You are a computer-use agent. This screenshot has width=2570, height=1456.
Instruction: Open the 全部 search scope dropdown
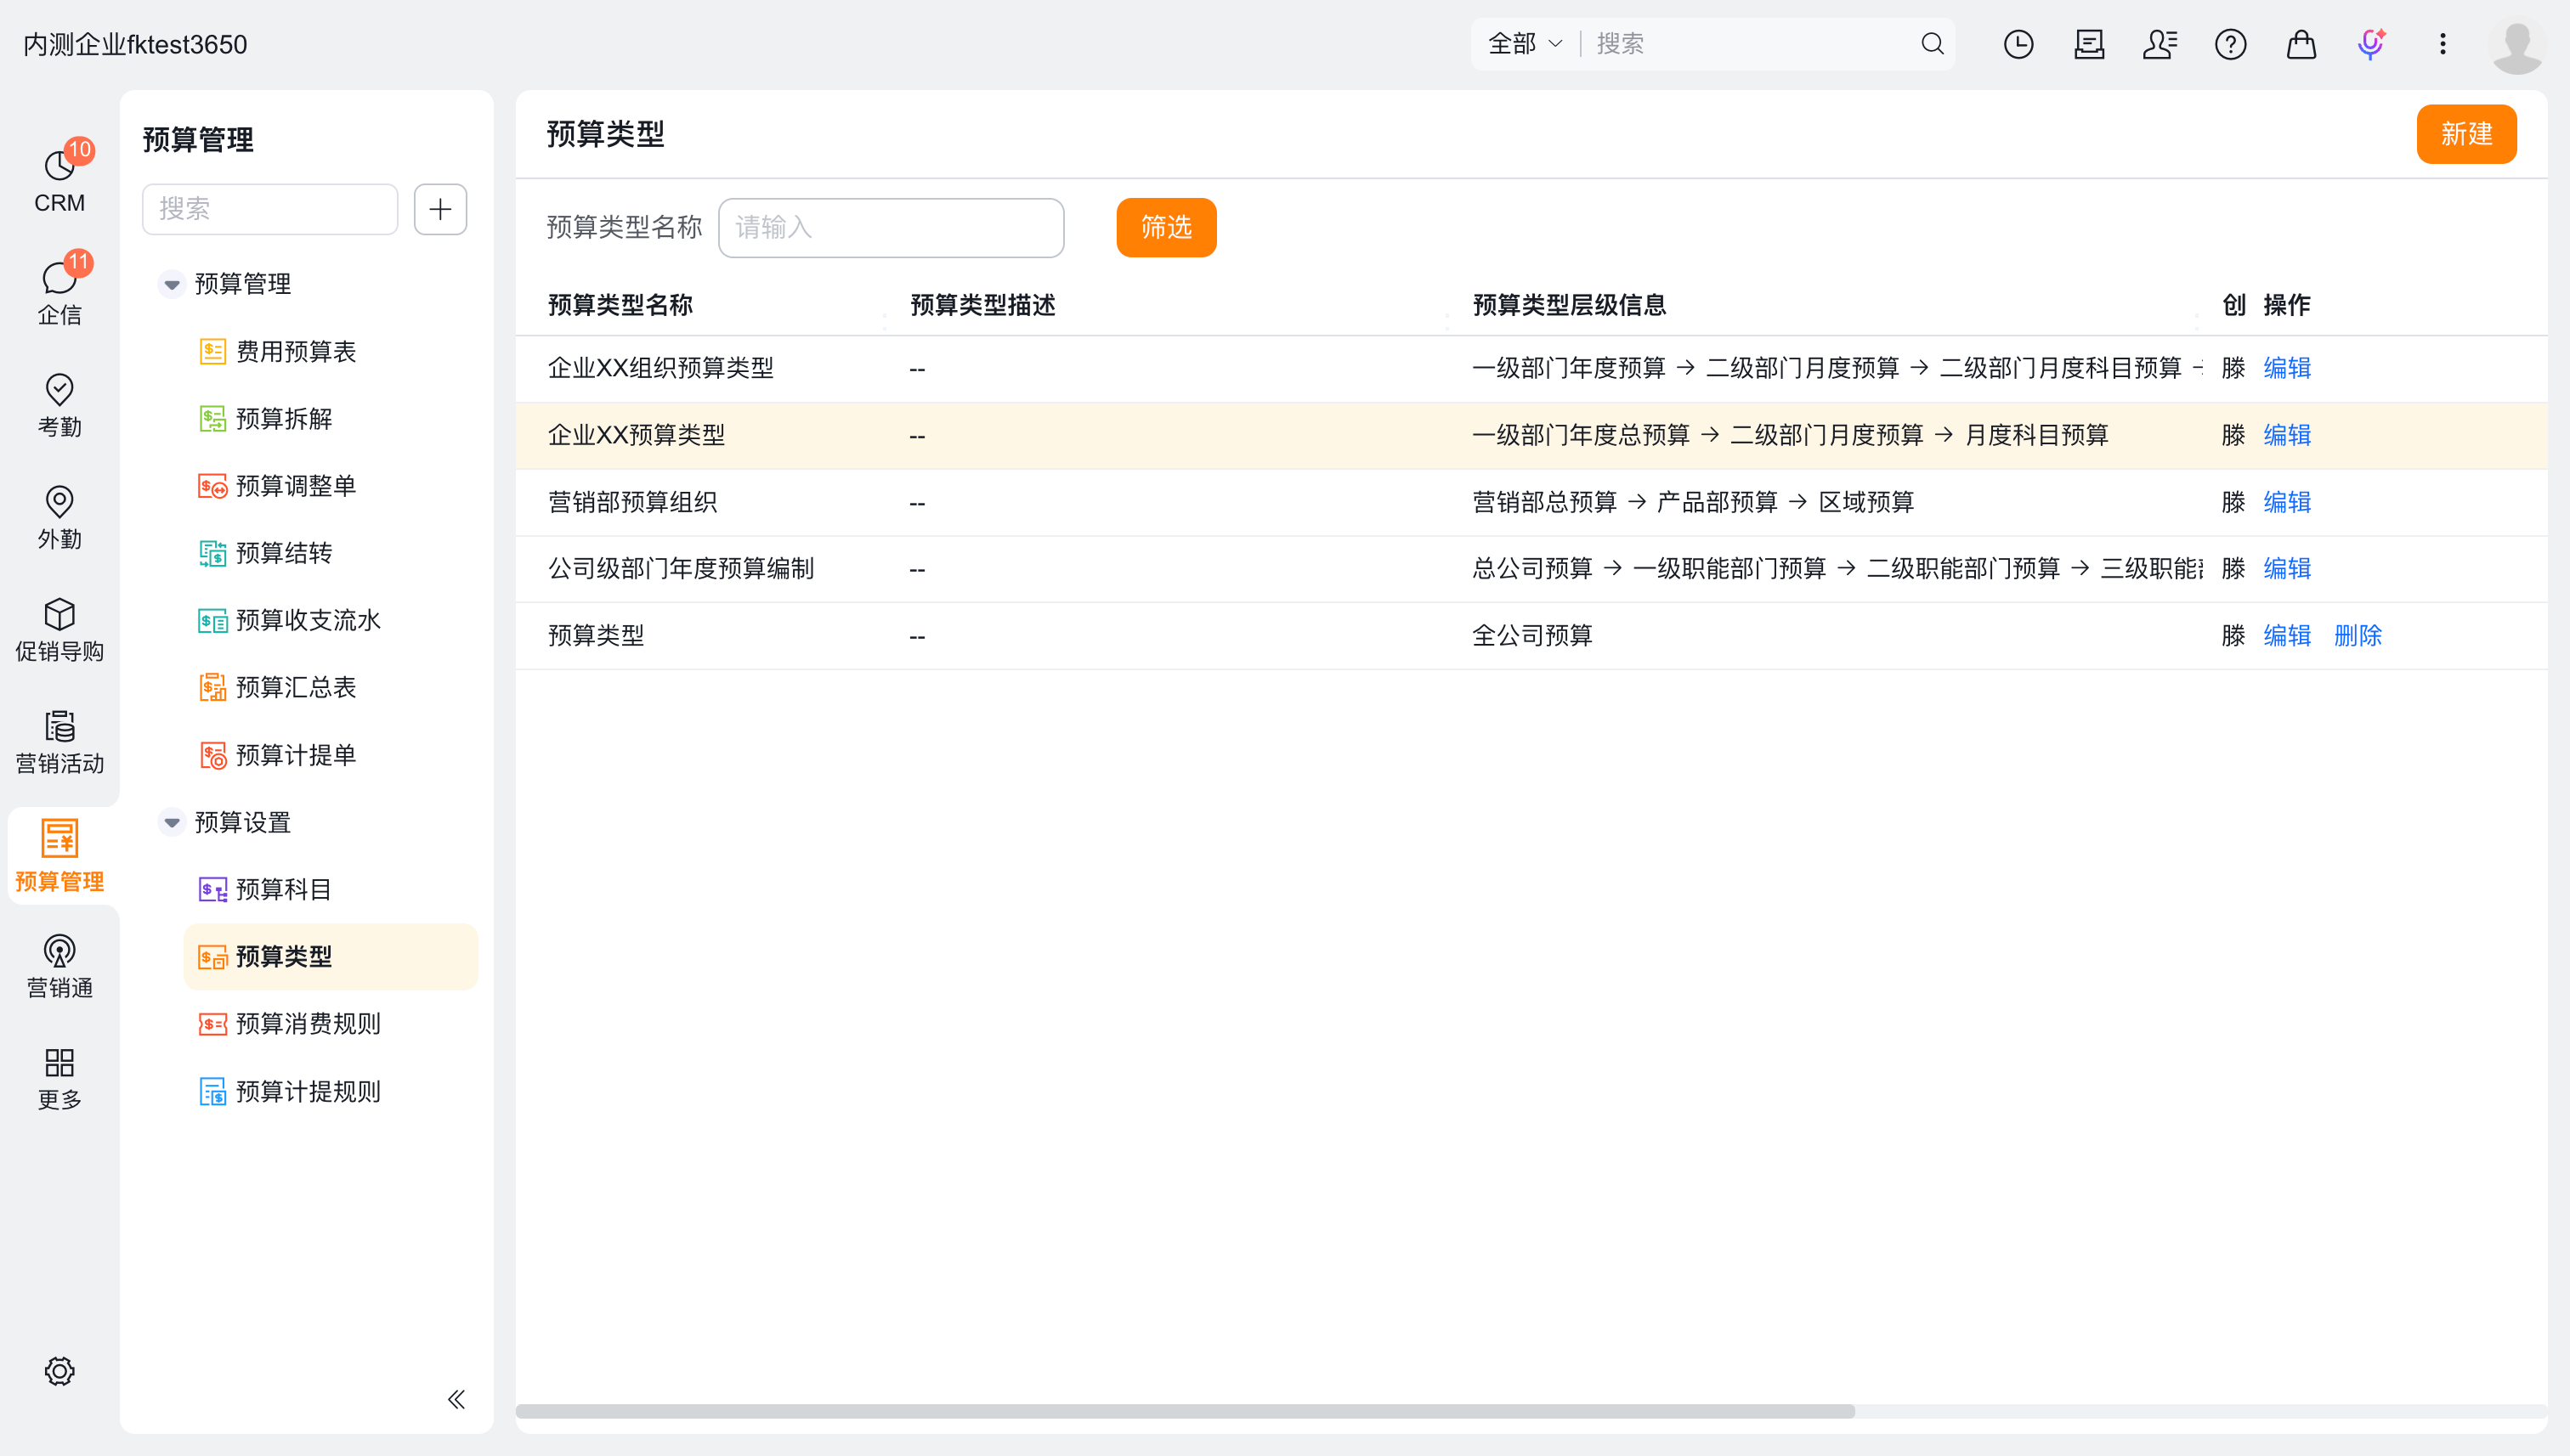coord(1525,44)
